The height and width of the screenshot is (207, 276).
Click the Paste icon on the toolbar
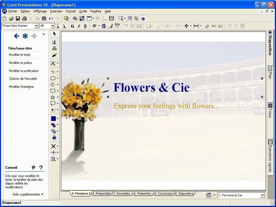[x=44, y=18]
